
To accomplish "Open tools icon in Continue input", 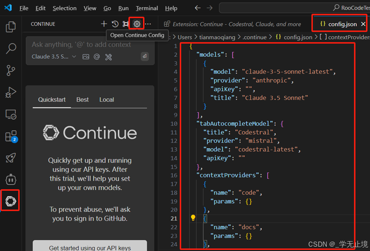I will (108, 57).
